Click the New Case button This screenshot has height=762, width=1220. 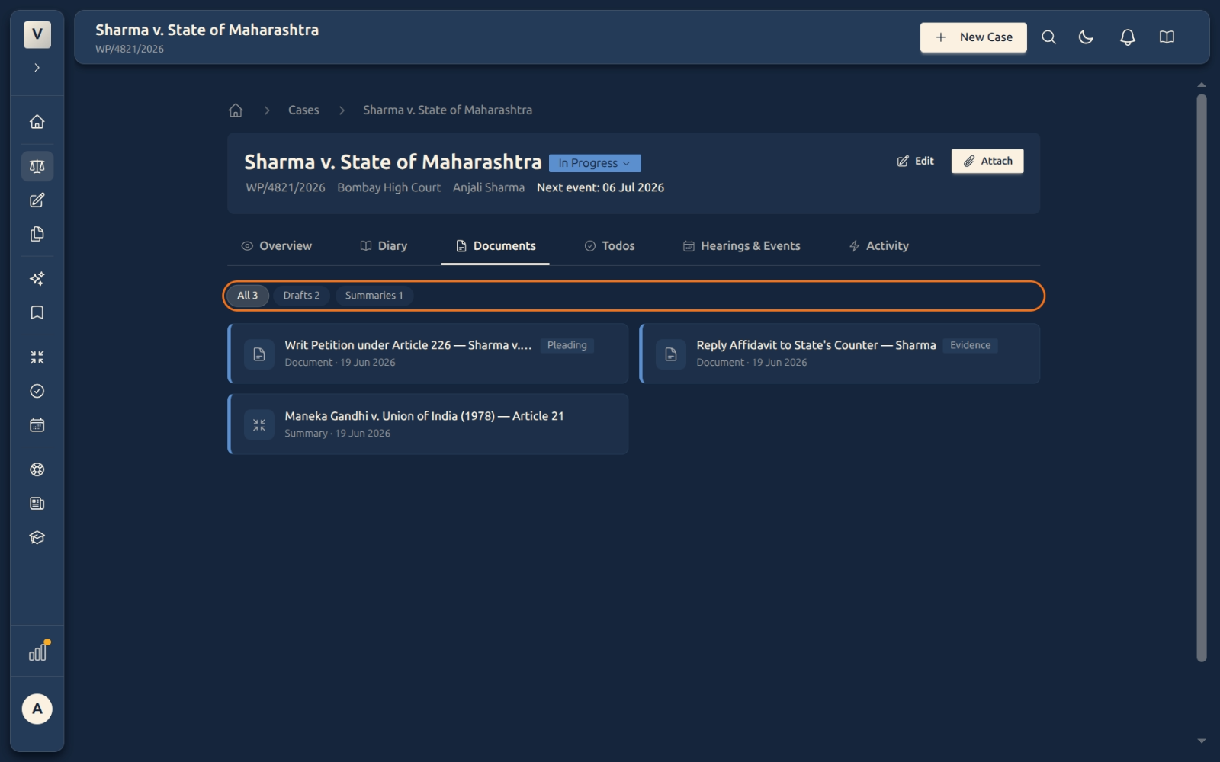[973, 37]
